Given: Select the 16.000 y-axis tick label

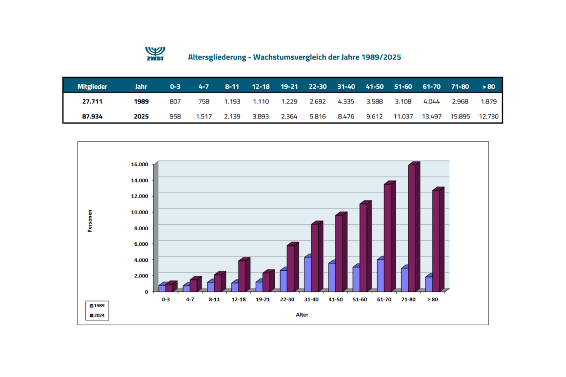Looking at the screenshot, I should [x=140, y=164].
